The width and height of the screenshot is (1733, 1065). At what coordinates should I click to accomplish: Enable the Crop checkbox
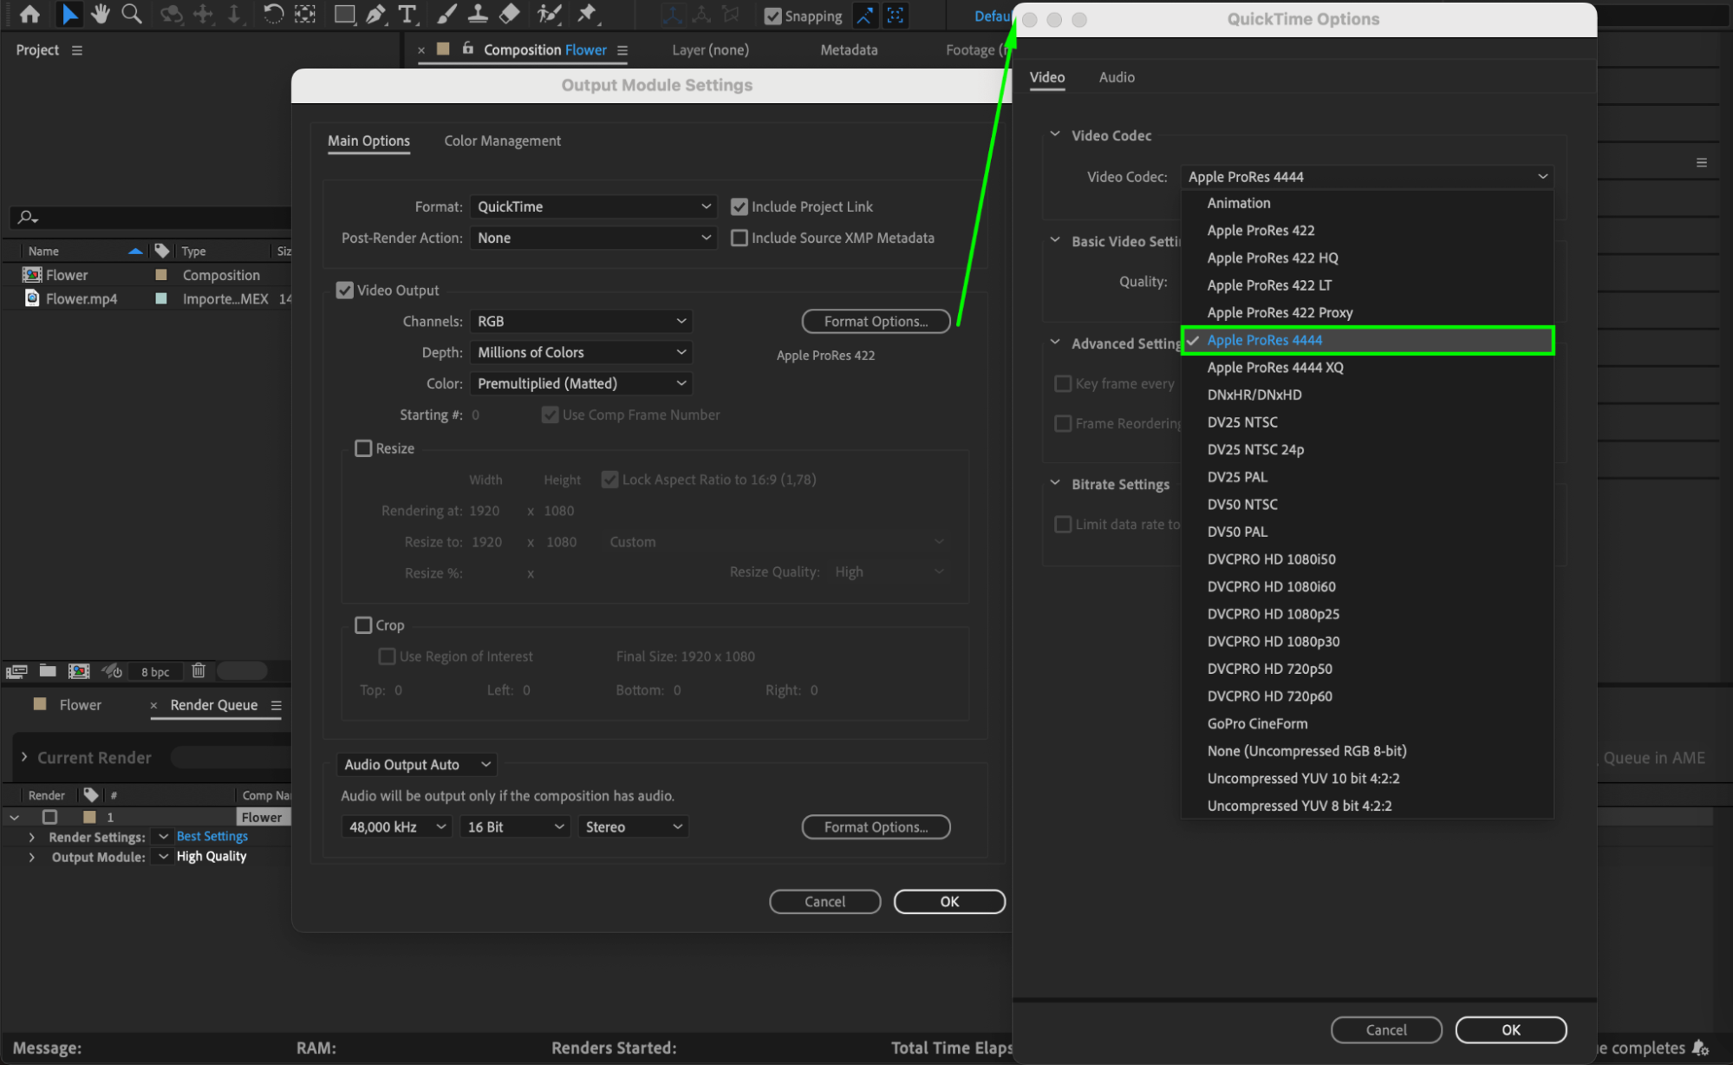[x=363, y=625]
